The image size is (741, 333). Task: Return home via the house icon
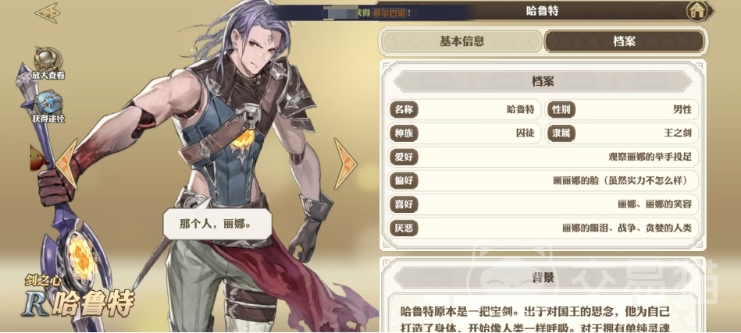click(x=697, y=11)
